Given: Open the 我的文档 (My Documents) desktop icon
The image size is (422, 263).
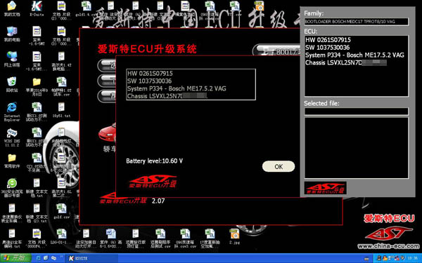Looking at the screenshot, I should [x=12, y=9].
